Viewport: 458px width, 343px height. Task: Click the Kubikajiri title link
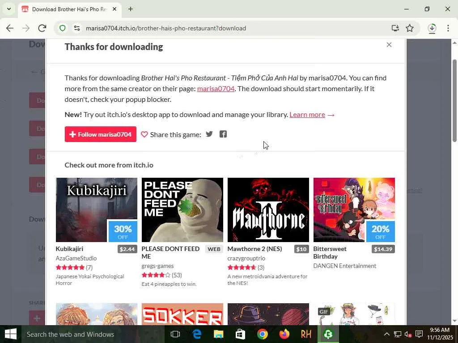coord(69,249)
